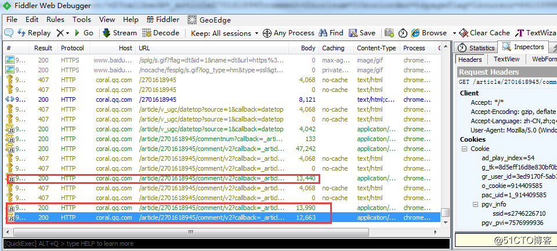This screenshot has height=251, width=557.
Task: Select the pgv_pvi=7576999936 cookie entry
Action: [x=513, y=223]
